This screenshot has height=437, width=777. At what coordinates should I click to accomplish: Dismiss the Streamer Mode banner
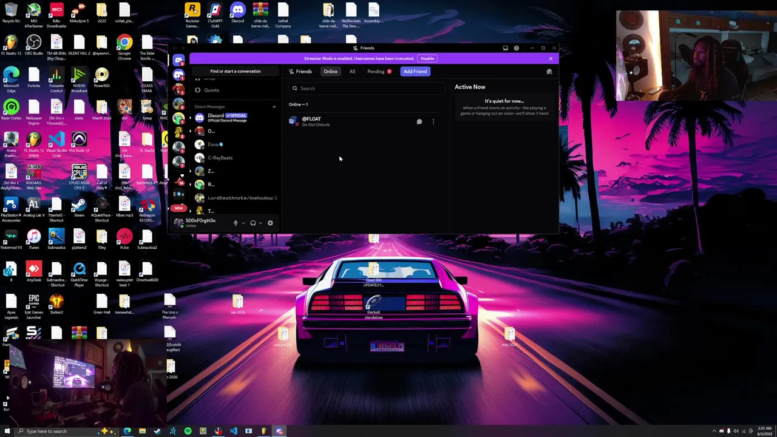point(551,58)
